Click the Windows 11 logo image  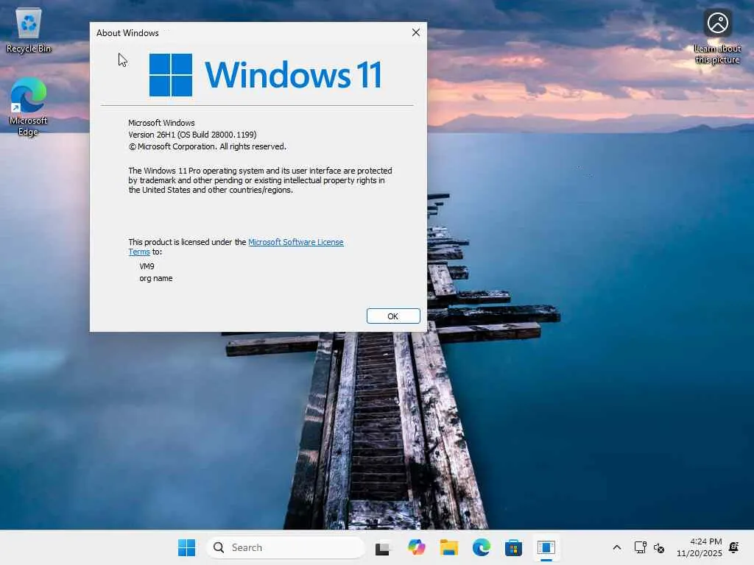pyautogui.click(x=265, y=75)
